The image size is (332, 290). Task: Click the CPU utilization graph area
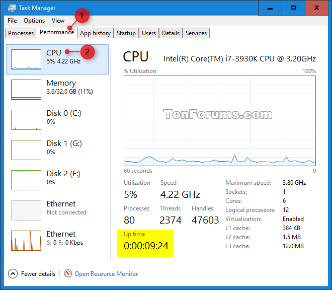point(220,121)
